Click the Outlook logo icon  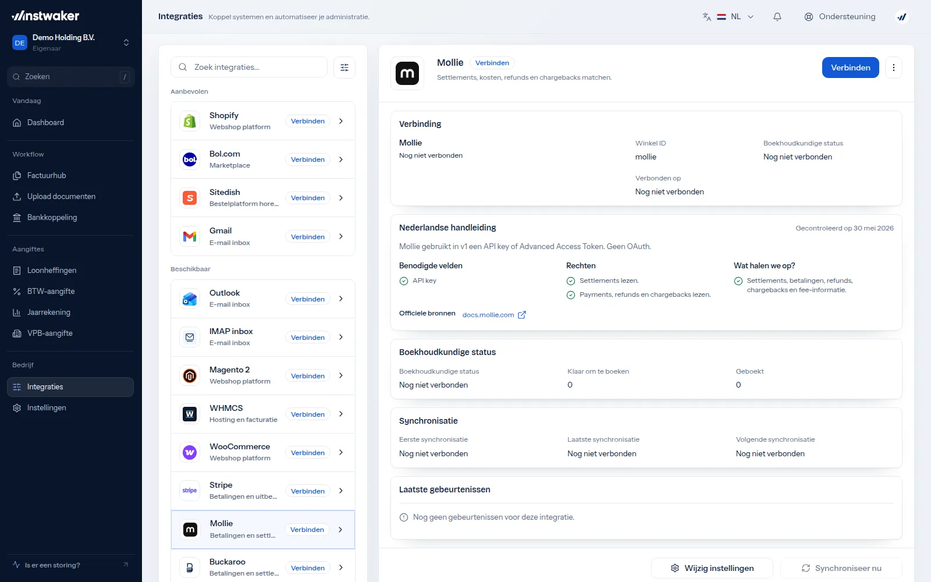(190, 299)
